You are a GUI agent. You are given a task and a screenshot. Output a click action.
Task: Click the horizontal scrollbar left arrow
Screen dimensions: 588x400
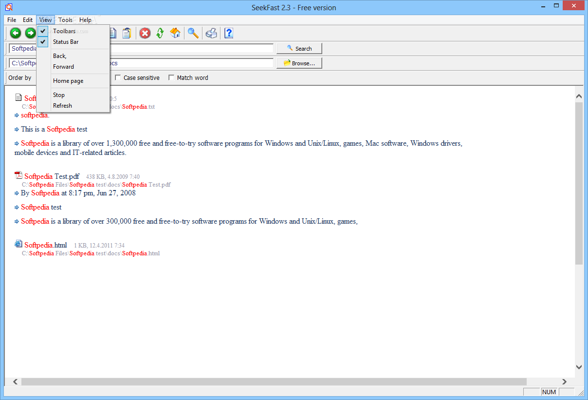tap(15, 381)
